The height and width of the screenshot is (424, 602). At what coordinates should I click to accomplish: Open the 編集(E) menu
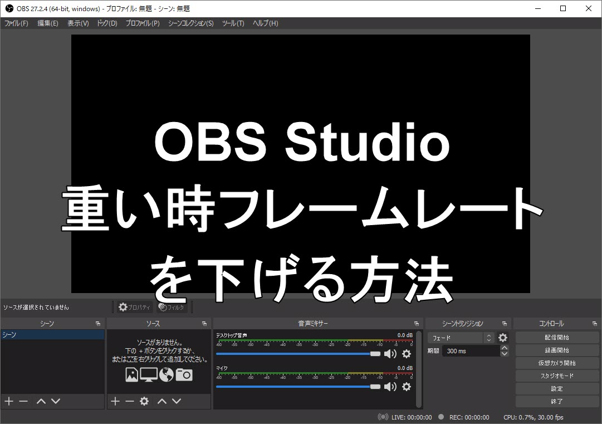point(47,23)
